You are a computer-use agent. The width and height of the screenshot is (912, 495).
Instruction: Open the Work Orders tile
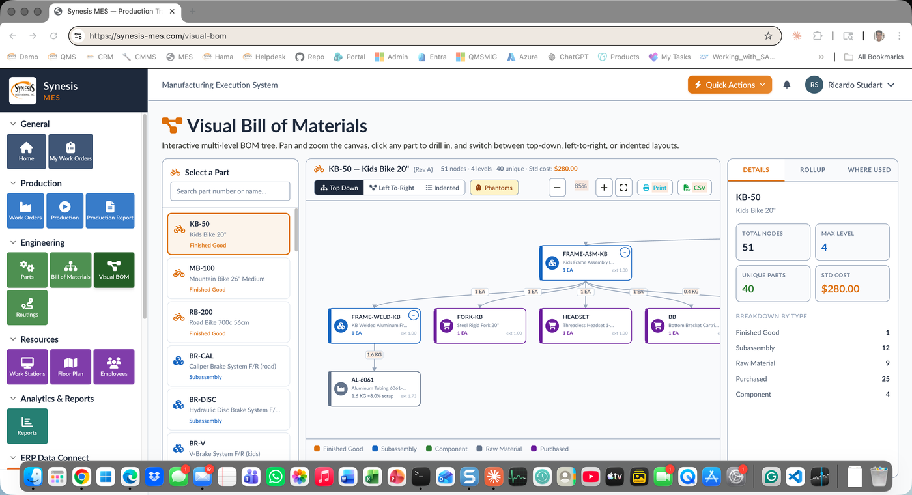(x=25, y=210)
